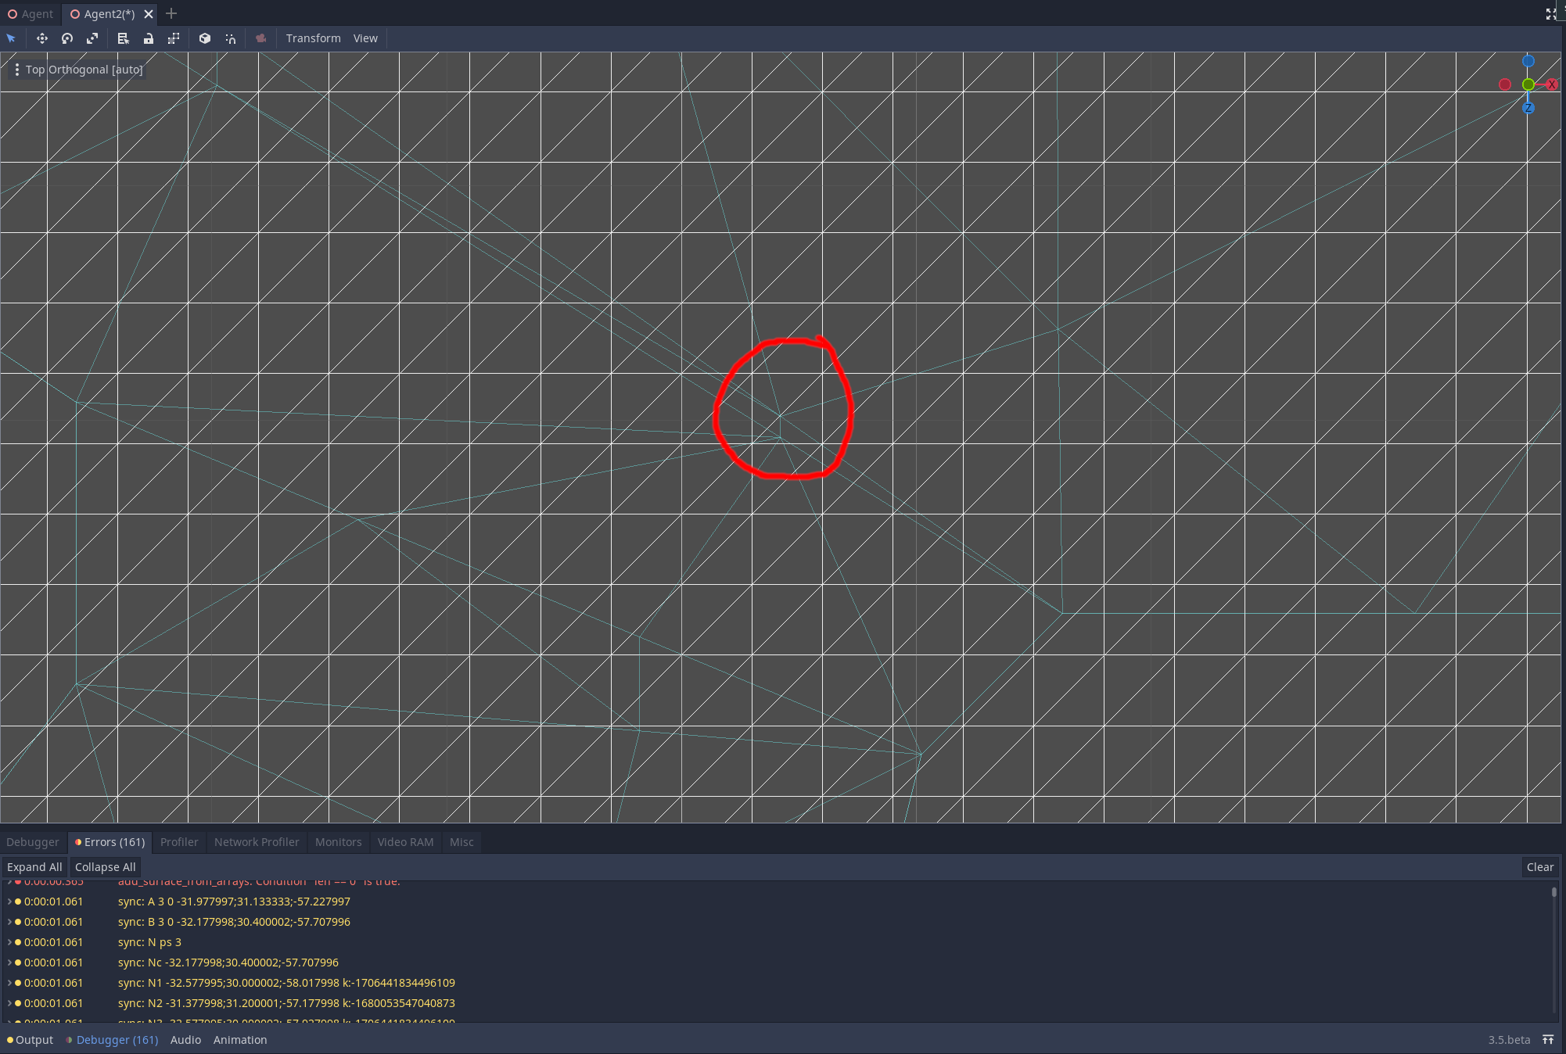
Task: Expand the bottom panel via arrows icon
Action: click(x=1549, y=1040)
